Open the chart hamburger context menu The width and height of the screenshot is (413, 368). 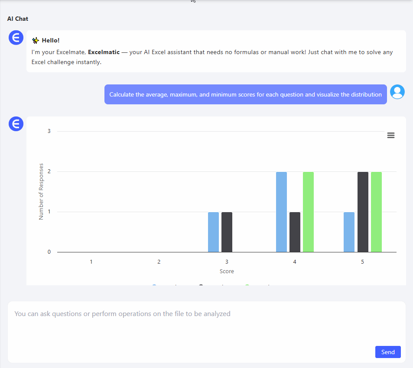click(x=390, y=136)
